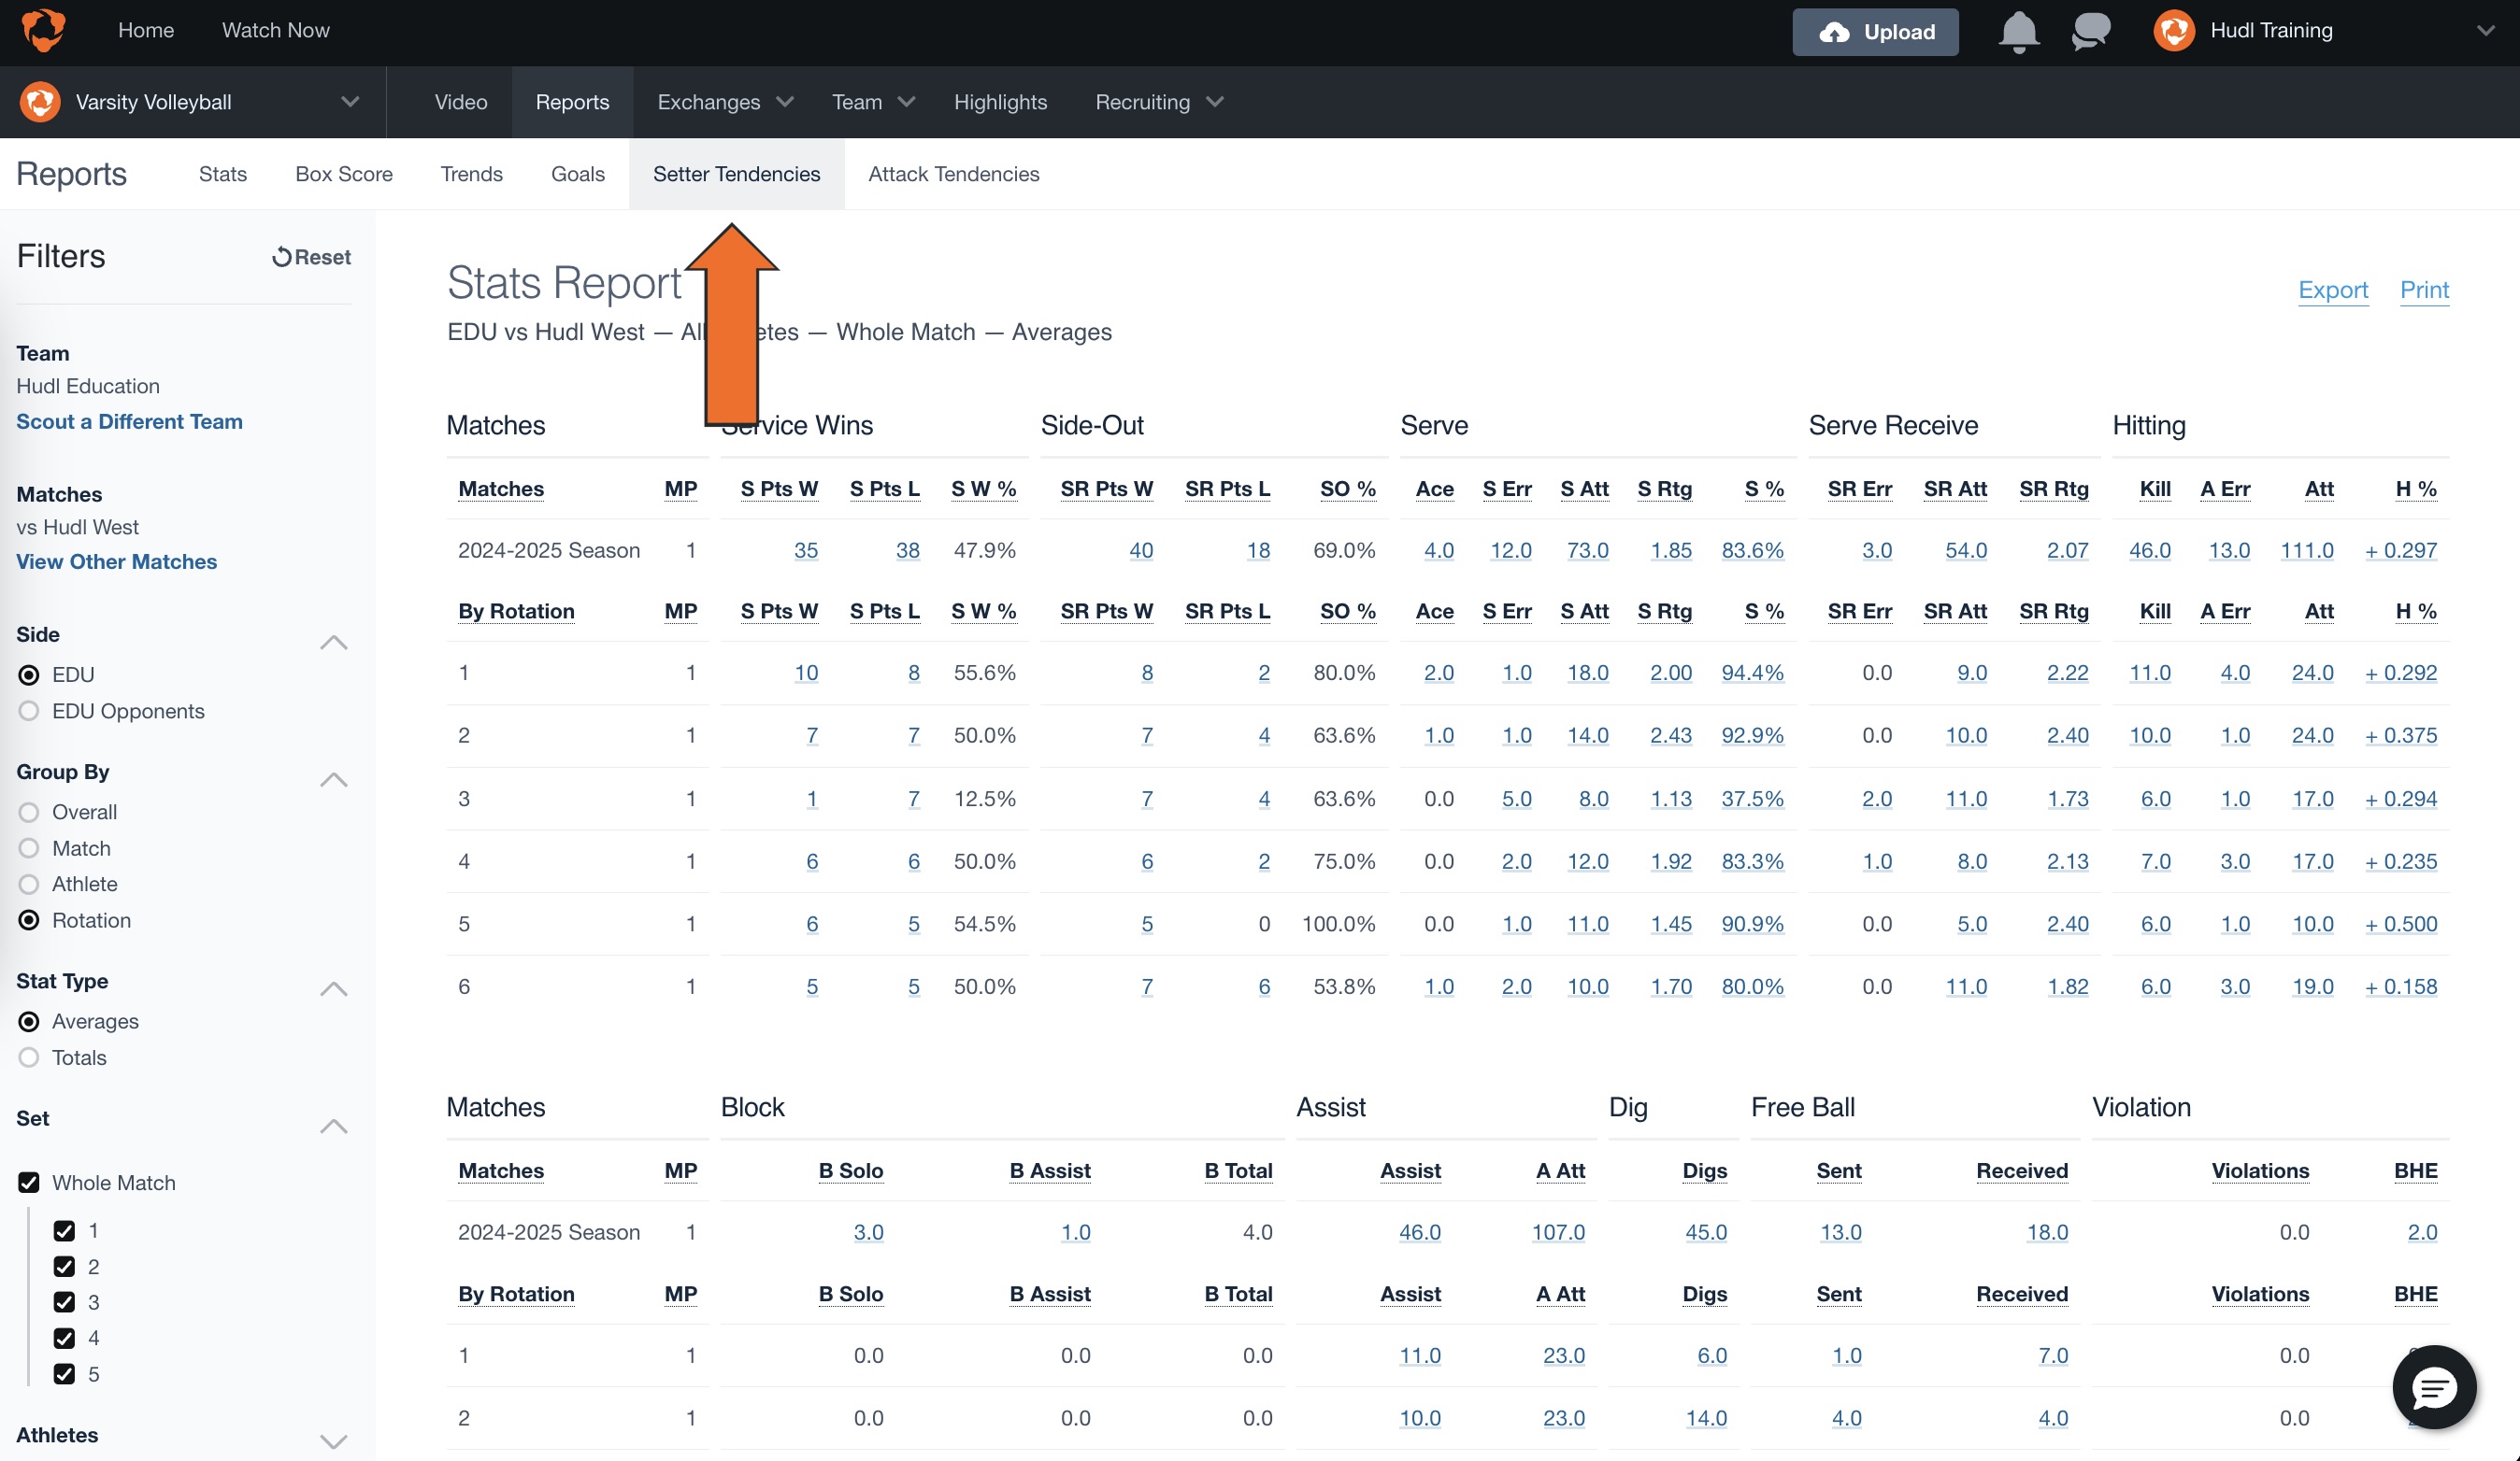Uncheck set 5 checkbox

[64, 1373]
